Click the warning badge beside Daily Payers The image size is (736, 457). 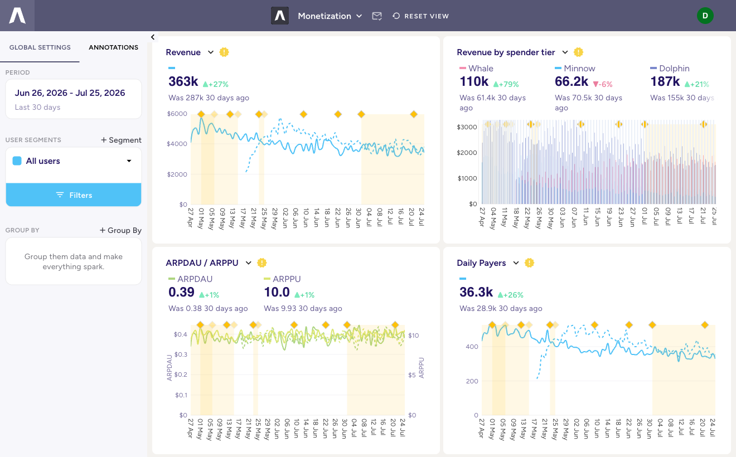[x=530, y=262]
